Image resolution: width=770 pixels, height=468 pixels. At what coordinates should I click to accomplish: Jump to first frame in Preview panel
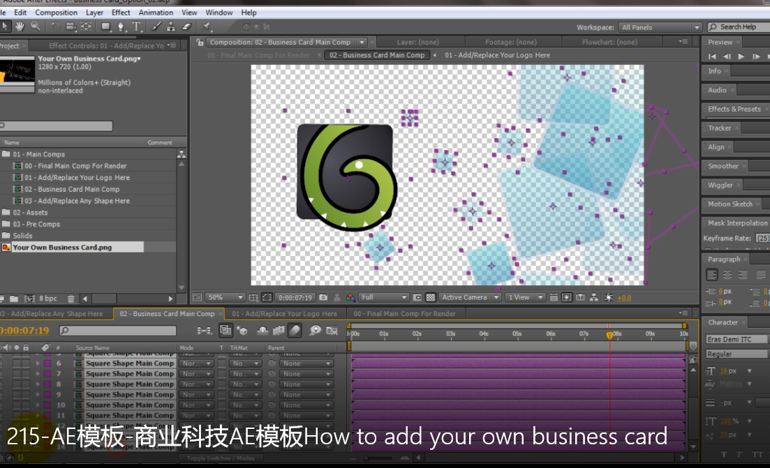pos(712,56)
